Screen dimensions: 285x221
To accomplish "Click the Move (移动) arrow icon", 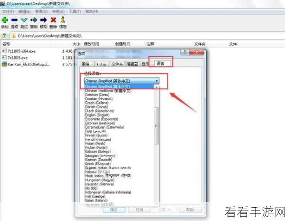I will (43, 20).
